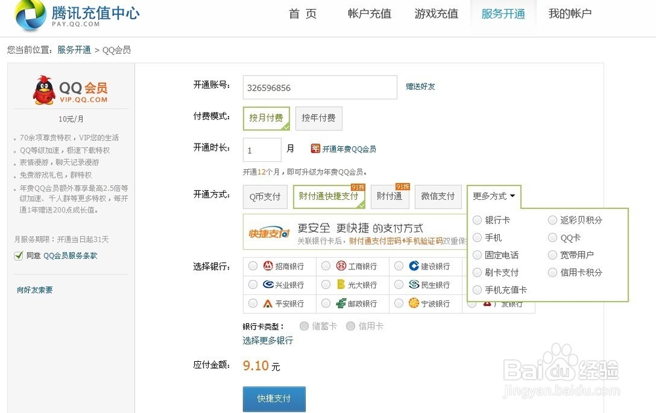Screen dimensions: 656x413
Task: Click the 邮政银行 bank logo
Action: coord(341,304)
